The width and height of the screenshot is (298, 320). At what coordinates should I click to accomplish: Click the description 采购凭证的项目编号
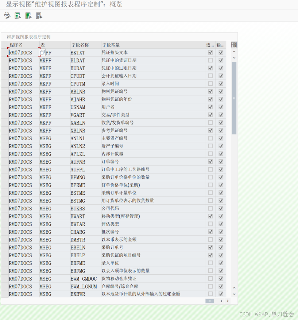coord(121,255)
